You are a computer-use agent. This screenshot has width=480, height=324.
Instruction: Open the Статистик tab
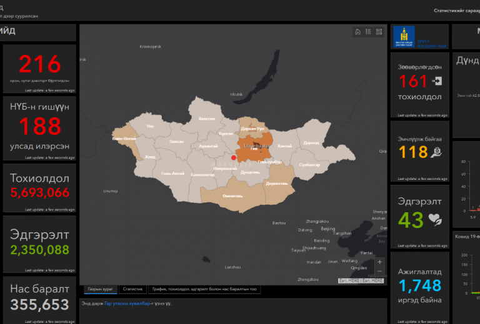[x=132, y=290]
